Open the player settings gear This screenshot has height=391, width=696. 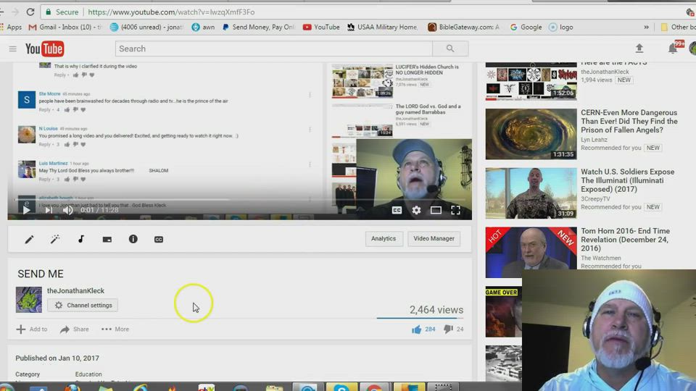[x=416, y=211]
